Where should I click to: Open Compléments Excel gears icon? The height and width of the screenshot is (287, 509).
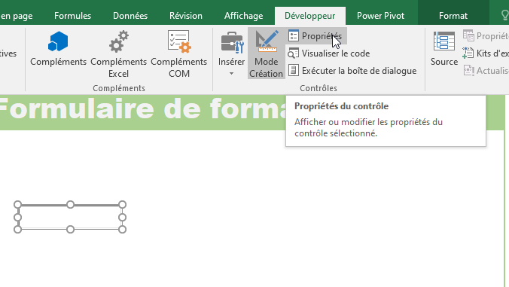point(118,41)
